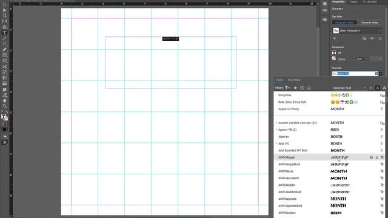Image resolution: width=388 pixels, height=218 pixels.
Task: Choose the AWPCAbyss font
Action: [x=329, y=171]
